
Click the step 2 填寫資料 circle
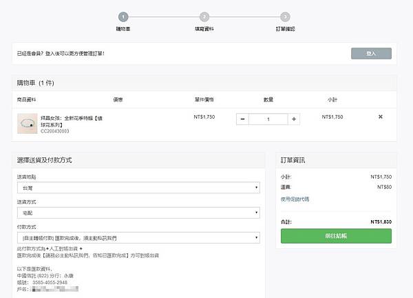pyautogui.click(x=204, y=17)
